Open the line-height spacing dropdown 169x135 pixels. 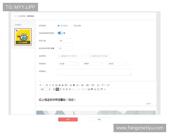coord(108,85)
